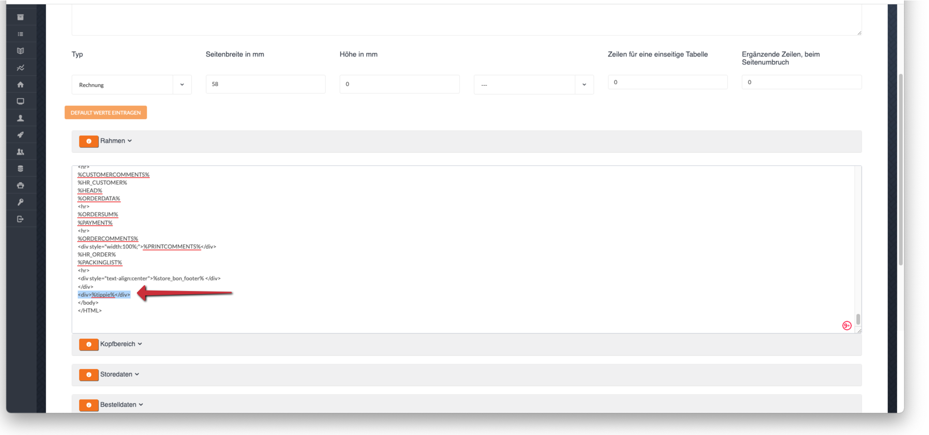Expand the Storedaten section
929x435 pixels.
tap(120, 374)
